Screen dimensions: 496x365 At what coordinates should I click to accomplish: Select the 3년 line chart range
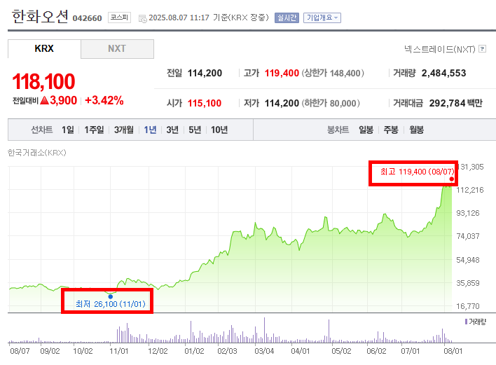point(172,130)
